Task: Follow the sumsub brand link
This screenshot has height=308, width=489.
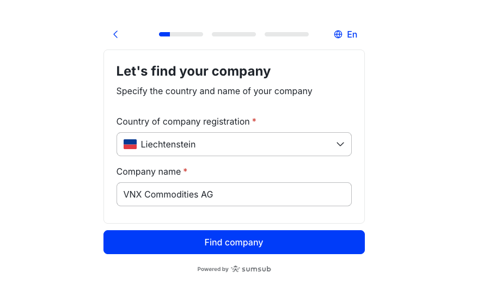Action: (x=256, y=269)
